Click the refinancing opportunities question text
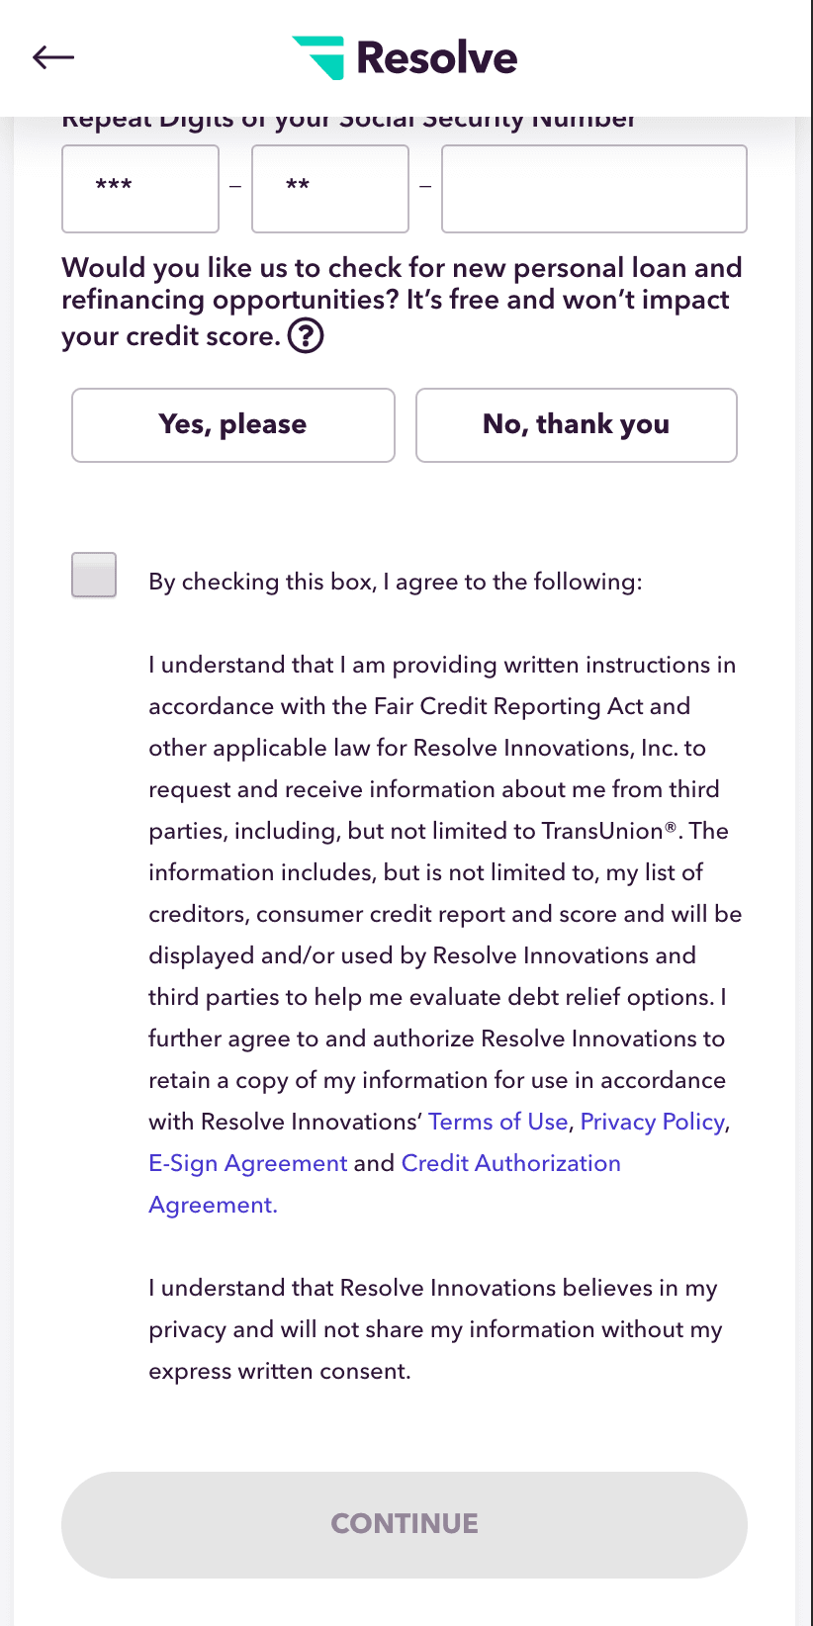This screenshot has width=813, height=1626. click(402, 302)
